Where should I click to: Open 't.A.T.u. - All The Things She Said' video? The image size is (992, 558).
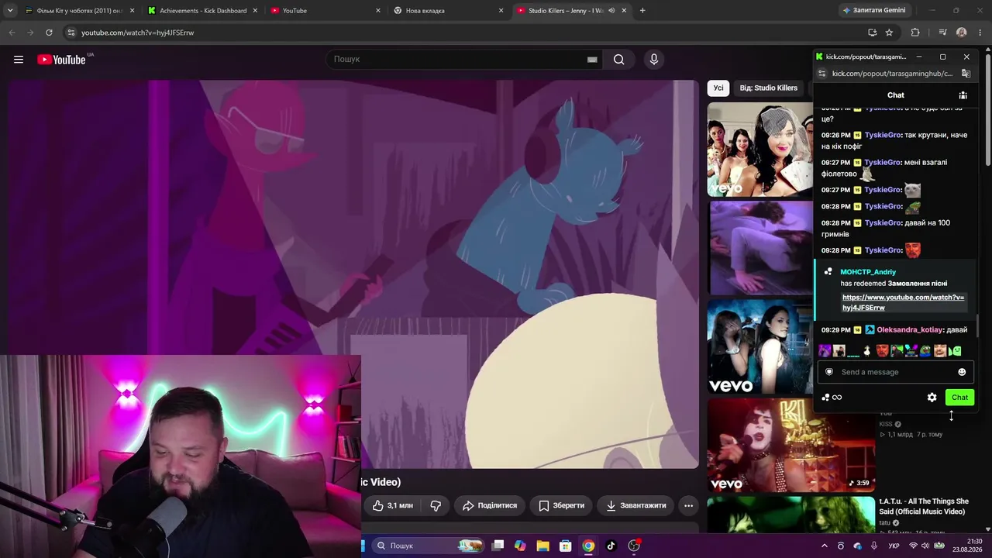tap(924, 506)
